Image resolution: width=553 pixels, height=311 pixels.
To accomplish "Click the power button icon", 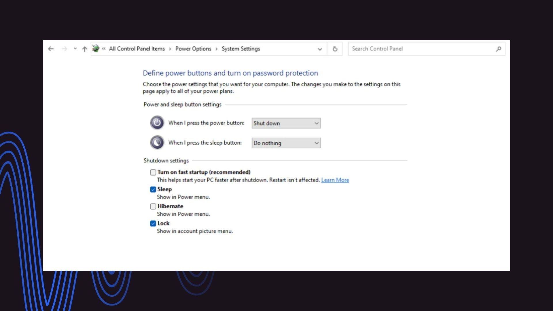I will pyautogui.click(x=157, y=123).
